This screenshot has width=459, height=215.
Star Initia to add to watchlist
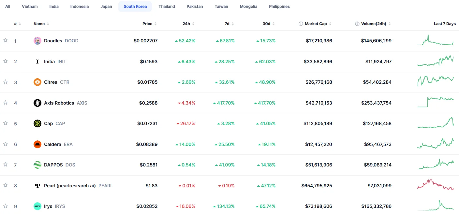5,61
